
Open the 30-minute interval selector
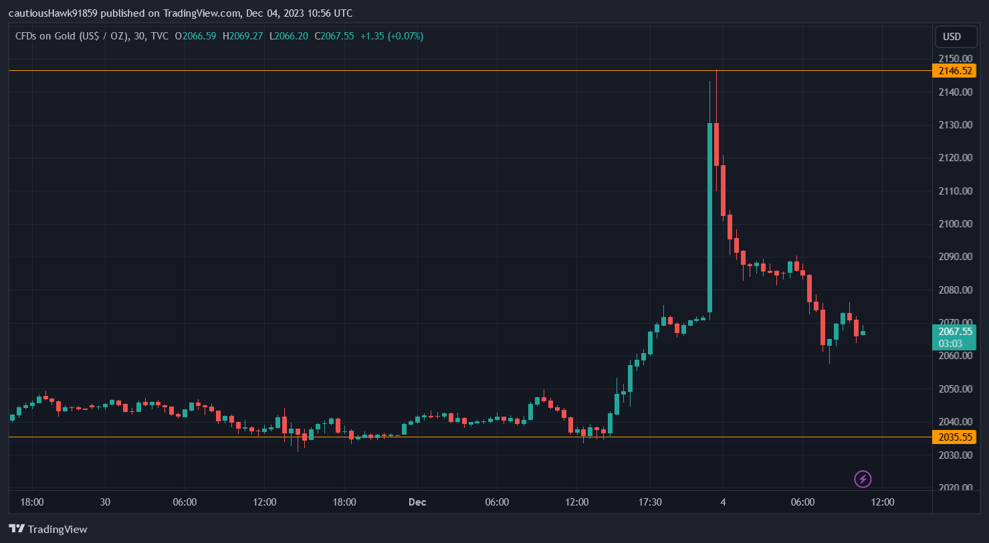click(x=138, y=36)
